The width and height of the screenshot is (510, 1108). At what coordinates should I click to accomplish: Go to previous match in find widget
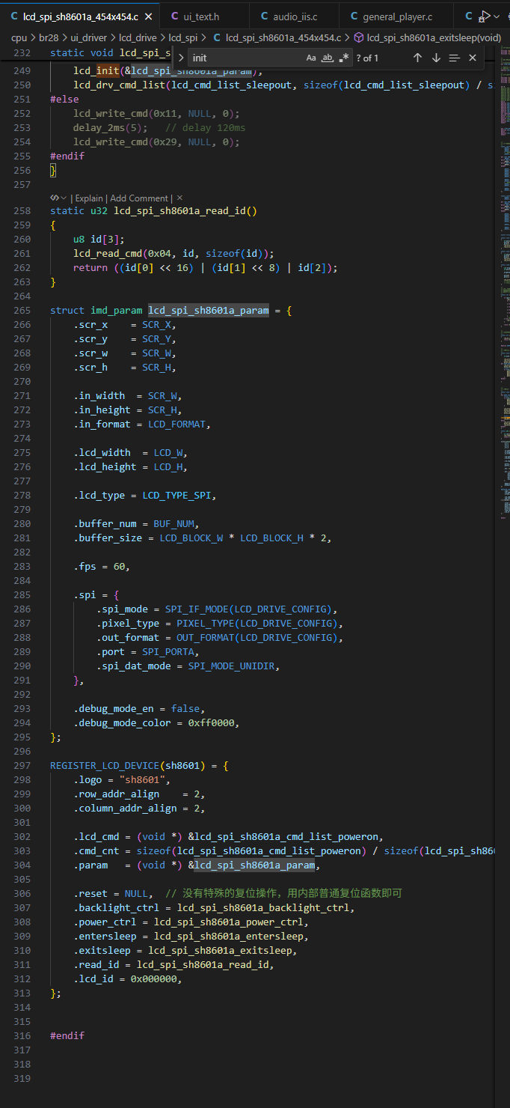pyautogui.click(x=417, y=58)
